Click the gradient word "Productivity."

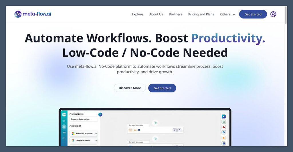click(x=228, y=38)
